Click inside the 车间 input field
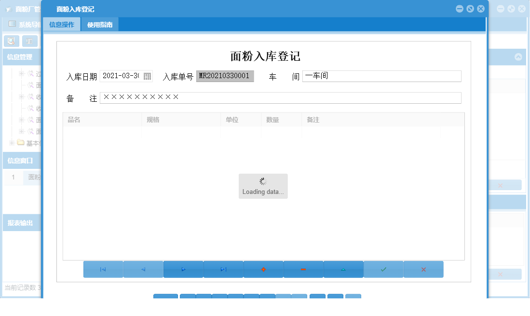 pyautogui.click(x=381, y=76)
